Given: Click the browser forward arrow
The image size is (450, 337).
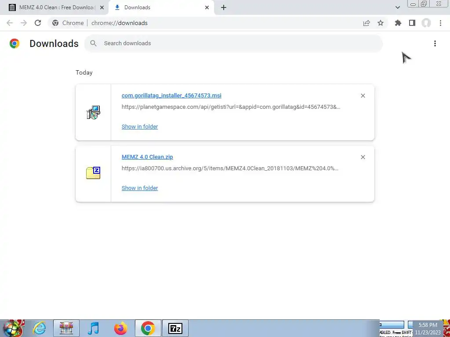Looking at the screenshot, I should 24,23.
